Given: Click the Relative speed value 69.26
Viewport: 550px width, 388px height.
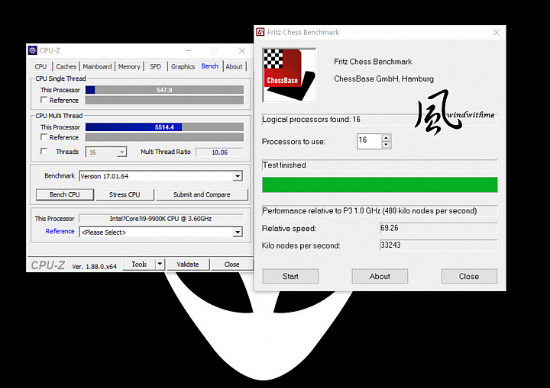Looking at the screenshot, I should (x=438, y=228).
